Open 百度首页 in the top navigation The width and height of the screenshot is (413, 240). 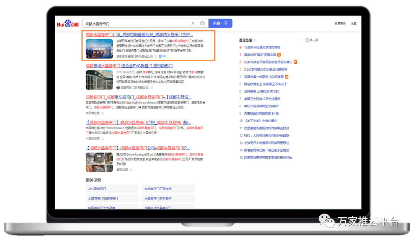340,23
